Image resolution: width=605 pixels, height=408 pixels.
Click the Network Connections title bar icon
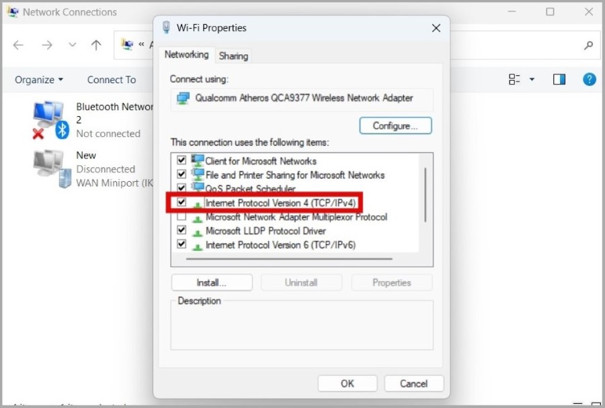pos(13,12)
